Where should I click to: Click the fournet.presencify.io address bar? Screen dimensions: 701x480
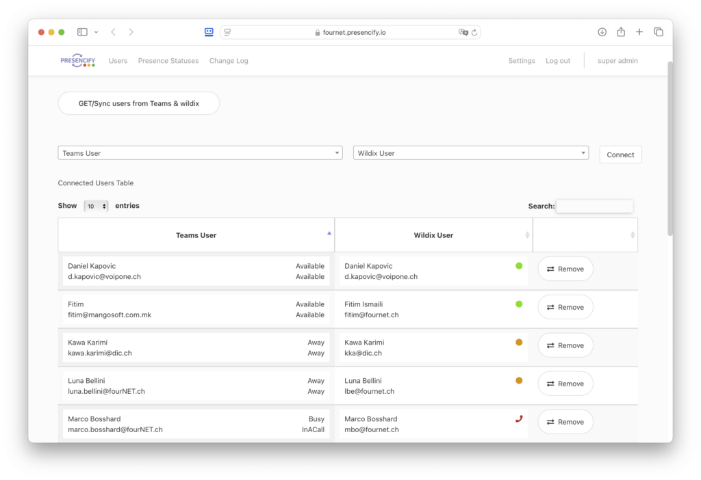click(350, 32)
